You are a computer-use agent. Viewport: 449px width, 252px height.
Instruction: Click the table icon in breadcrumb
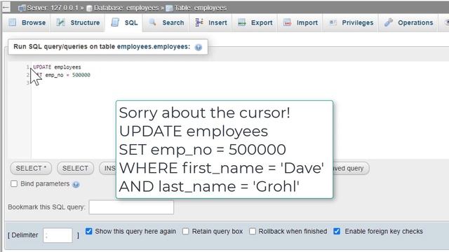[169, 8]
